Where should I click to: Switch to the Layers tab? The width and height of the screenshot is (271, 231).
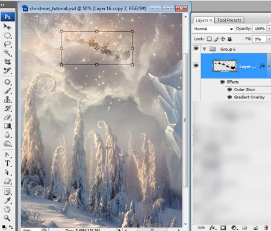202,21
